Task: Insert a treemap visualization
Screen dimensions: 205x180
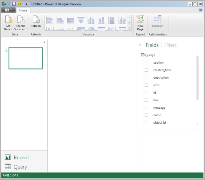Action: point(81,29)
